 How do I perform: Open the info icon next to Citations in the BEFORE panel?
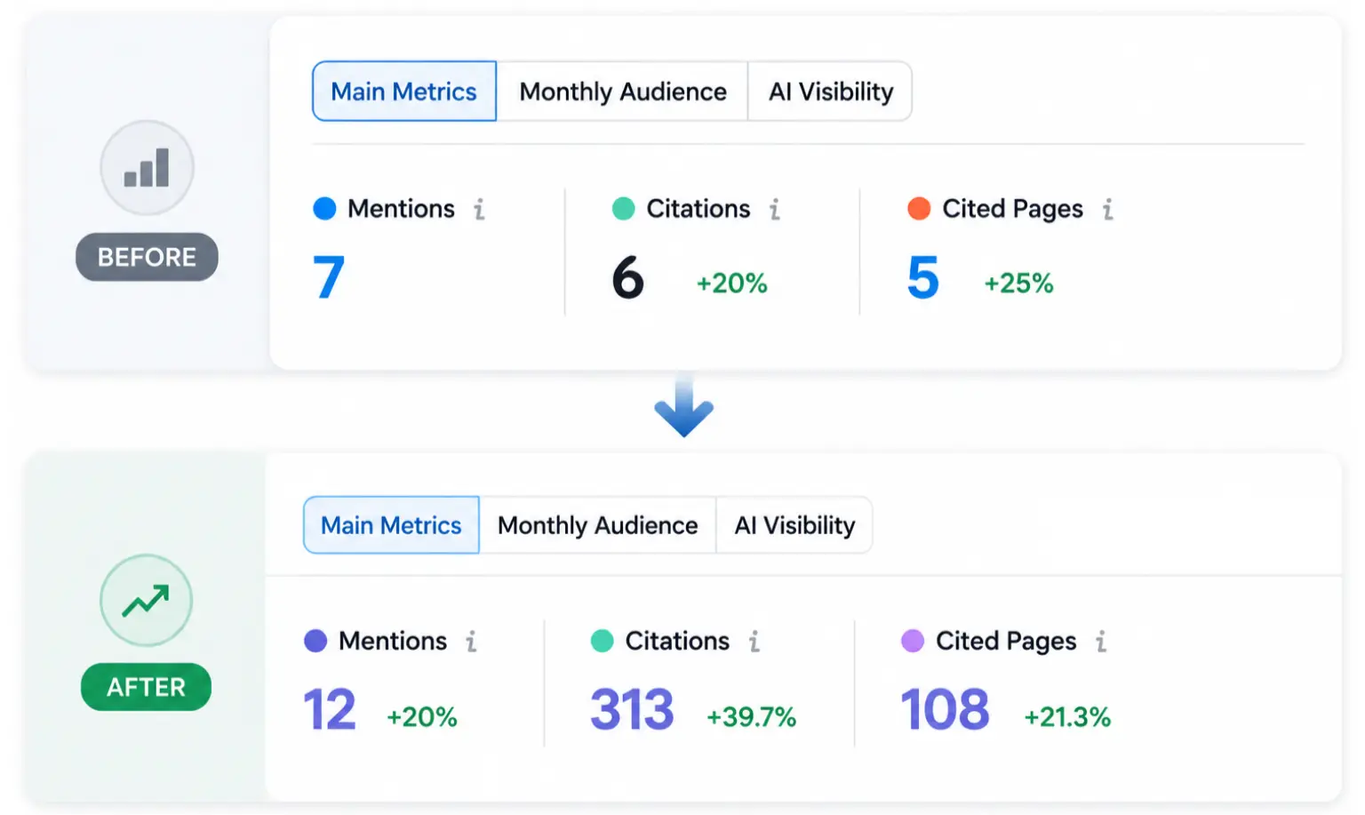pyautogui.click(x=775, y=209)
